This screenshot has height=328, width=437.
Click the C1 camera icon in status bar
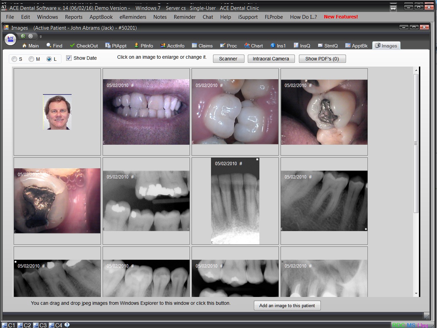point(4,325)
